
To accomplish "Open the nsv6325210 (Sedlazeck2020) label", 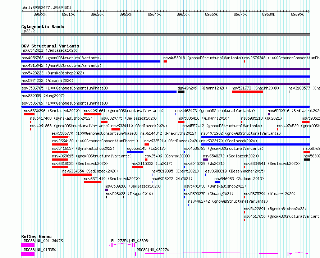I will click(172, 141).
